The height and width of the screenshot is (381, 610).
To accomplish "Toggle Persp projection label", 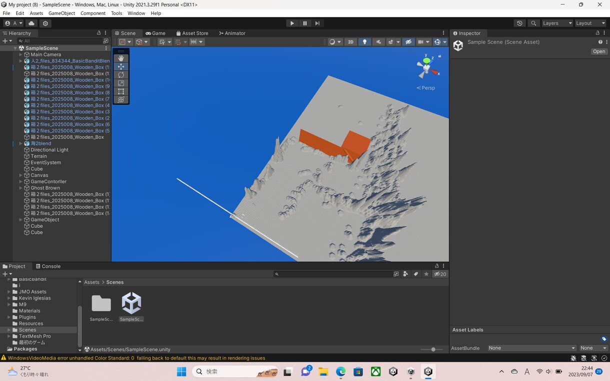I will tap(425, 88).
